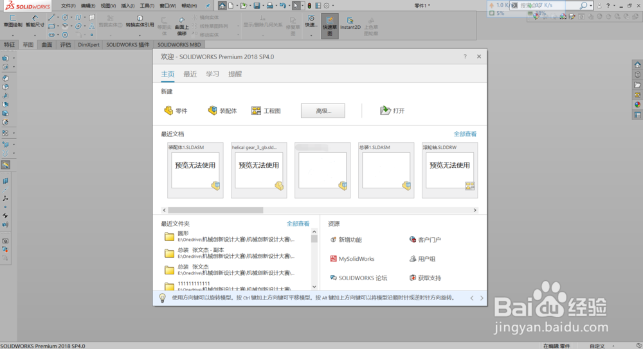Switch to the SOLIDWORKS MBD tab
This screenshot has width=643, height=349.
pos(179,45)
